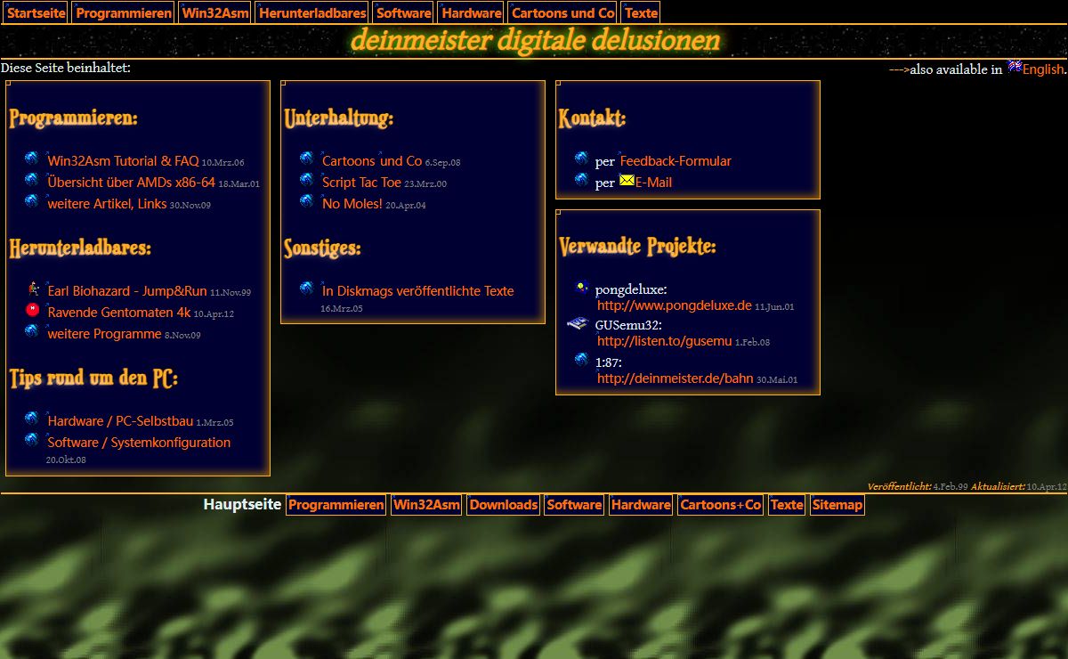Image resolution: width=1068 pixels, height=659 pixels.
Task: Visit http://www.pongdeluxe.de link
Action: (675, 305)
